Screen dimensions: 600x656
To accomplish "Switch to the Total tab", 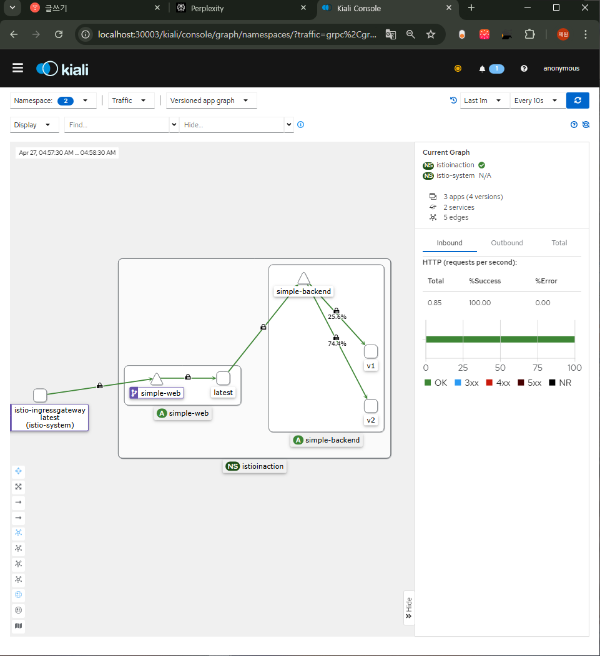I will 559,243.
